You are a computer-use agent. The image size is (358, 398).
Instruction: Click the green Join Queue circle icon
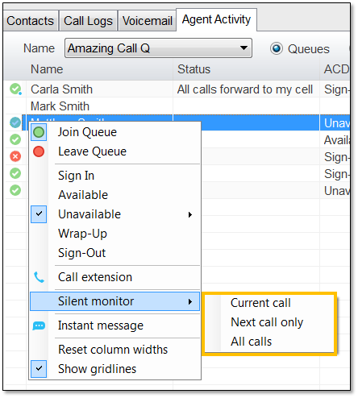click(39, 132)
